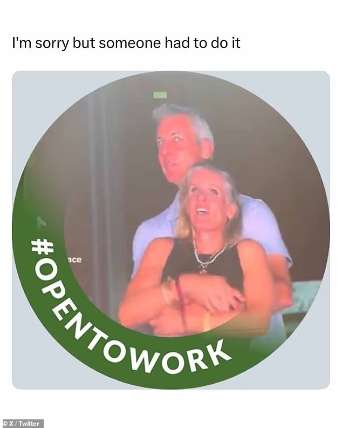Click the copyright symbol in the watermark
Screen dimensions: 342x428
click(5, 423)
